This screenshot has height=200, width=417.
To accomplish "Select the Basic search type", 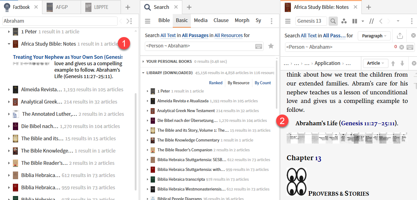I will [x=182, y=20].
